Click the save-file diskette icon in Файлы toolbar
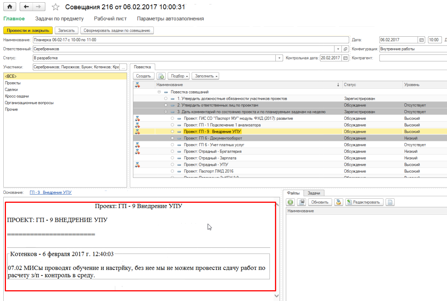This screenshot has width=447, height=301. (x=302, y=202)
